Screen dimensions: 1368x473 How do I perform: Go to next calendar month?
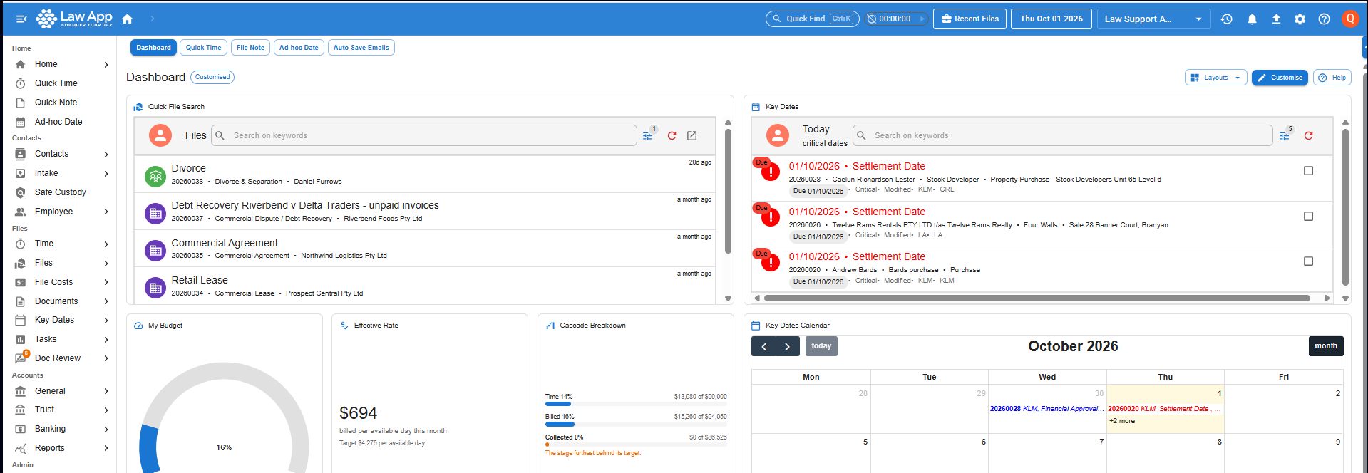pyautogui.click(x=787, y=346)
